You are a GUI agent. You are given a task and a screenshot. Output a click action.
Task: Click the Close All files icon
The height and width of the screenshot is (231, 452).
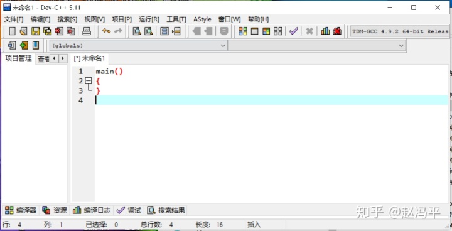[71, 31]
